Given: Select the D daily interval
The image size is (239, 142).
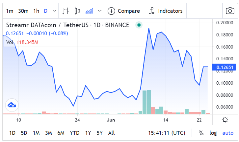Looking at the screenshot, I should pos(45,11).
